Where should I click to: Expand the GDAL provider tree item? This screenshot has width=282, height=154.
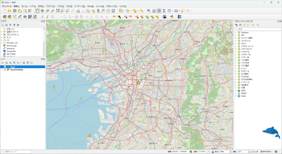(x=236, y=91)
